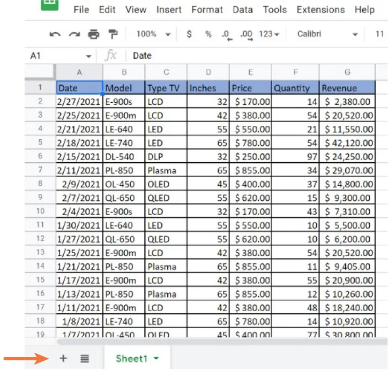
Task: Show all sheets list icon
Action: [85, 358]
